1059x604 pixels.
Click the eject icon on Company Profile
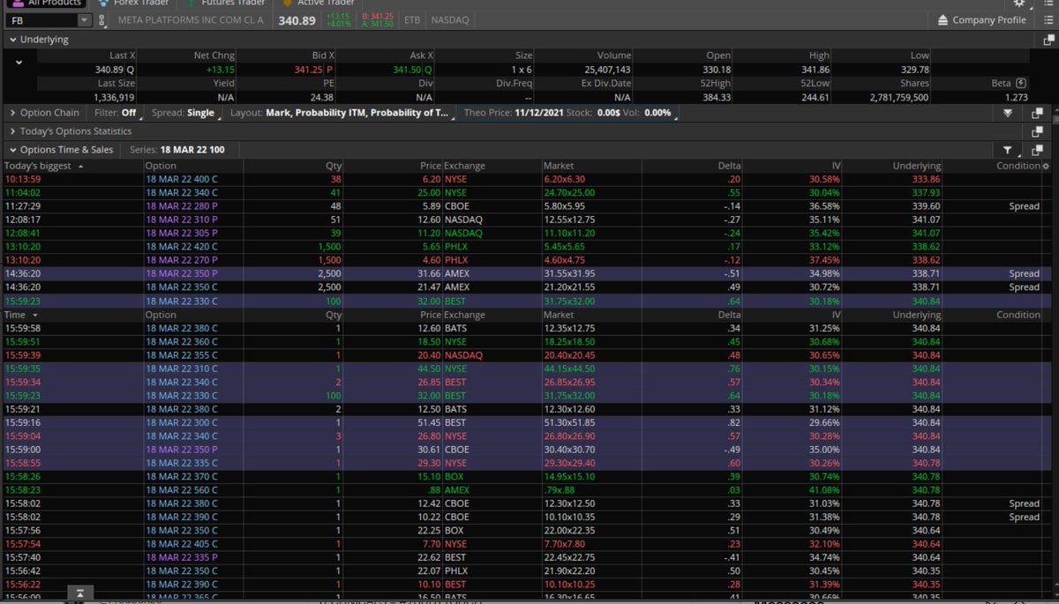click(x=943, y=20)
